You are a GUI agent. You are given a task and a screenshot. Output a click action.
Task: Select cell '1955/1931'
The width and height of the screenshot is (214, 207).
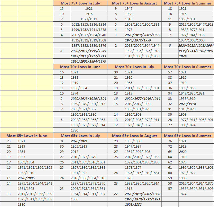pyautogui.click(x=196, y=19)
